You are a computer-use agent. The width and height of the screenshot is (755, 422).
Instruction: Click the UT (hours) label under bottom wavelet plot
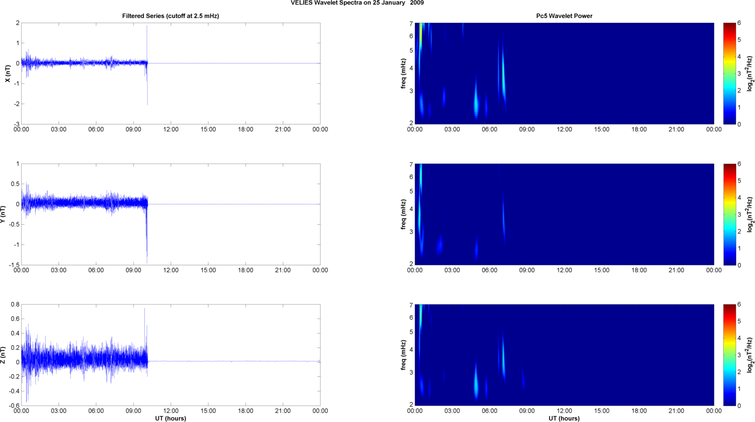click(564, 419)
